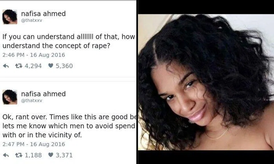Open the @thatxxv handle on the first tweet
The image size is (274, 164).
point(32,20)
